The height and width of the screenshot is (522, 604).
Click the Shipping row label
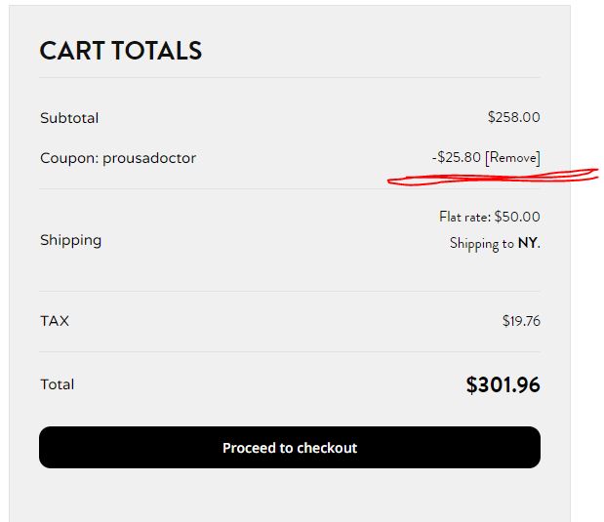pos(71,240)
